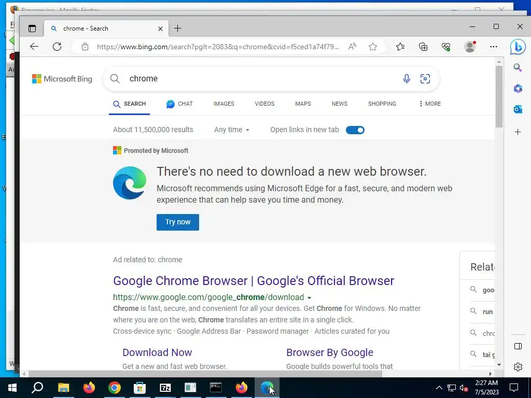Expand the Google ad URL dropdown arrow
The image size is (531, 398).
[309, 298]
